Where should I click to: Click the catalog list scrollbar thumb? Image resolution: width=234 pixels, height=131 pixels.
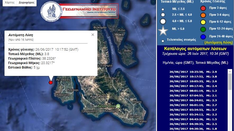[x=230, y=82]
